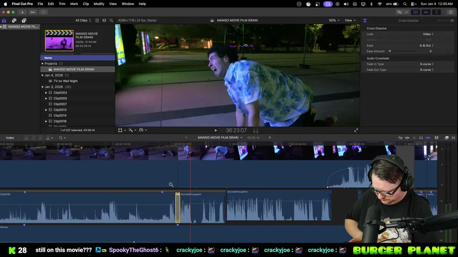This screenshot has width=458, height=257.
Task: Go back in timeline history arrow
Action: 186,138
